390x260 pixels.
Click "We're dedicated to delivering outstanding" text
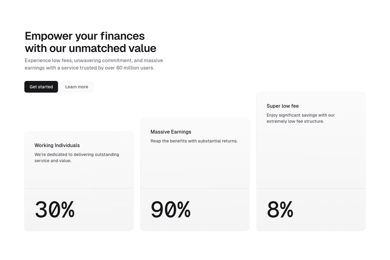[77, 154]
